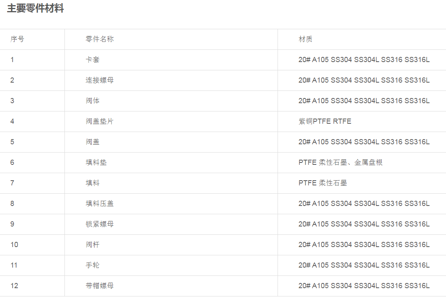The width and height of the screenshot is (446, 300).
Task: Select the 阀杆 cell
Action: click(x=93, y=245)
